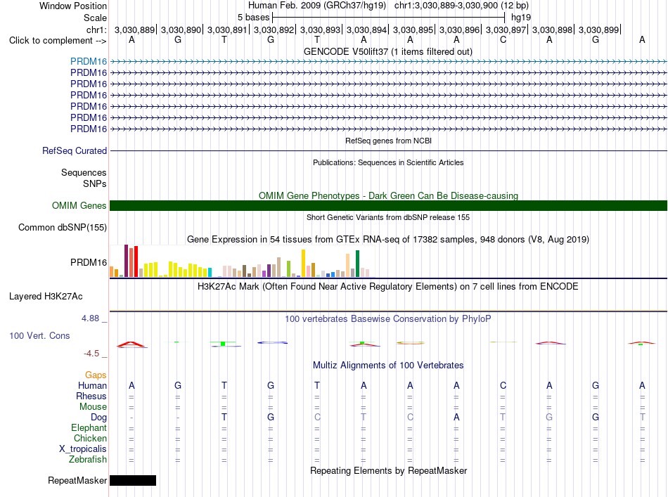
Task: Click base A in the Dog alignment row
Action: [456, 418]
